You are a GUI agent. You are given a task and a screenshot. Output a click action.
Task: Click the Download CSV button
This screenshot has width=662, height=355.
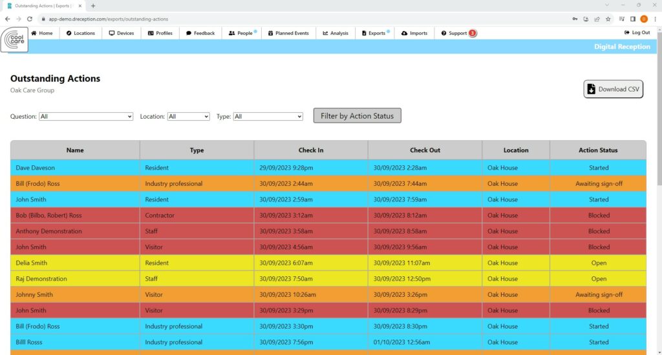pyautogui.click(x=613, y=89)
